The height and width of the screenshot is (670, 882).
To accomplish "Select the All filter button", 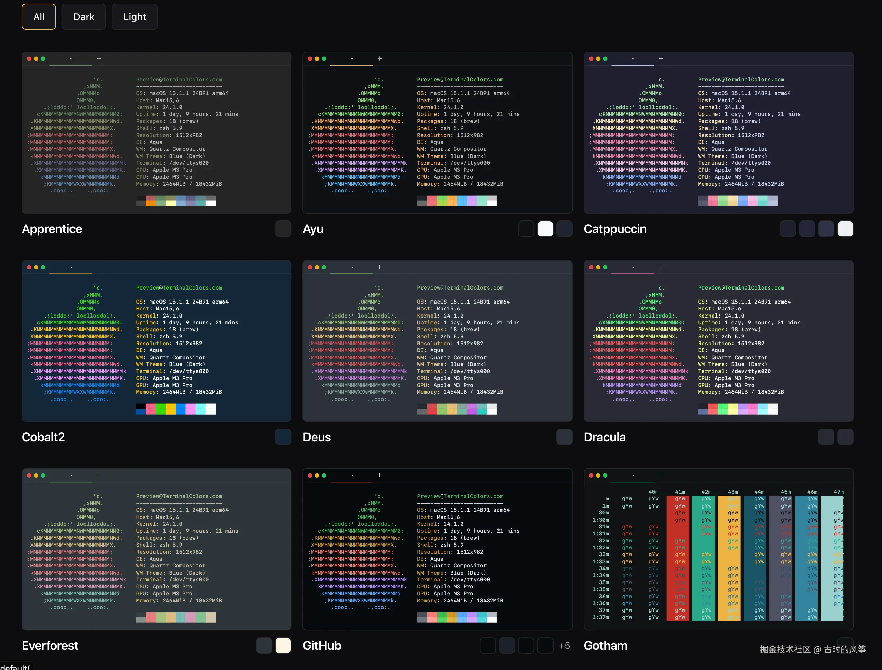I will (x=39, y=17).
